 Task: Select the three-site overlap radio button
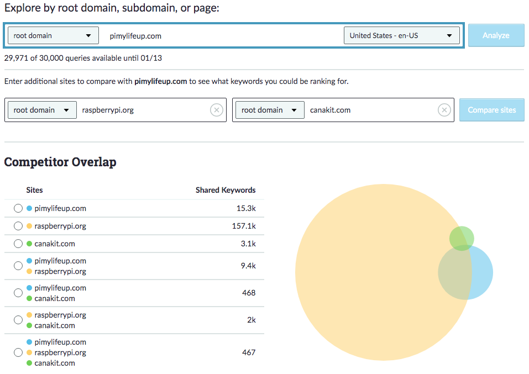pos(18,352)
